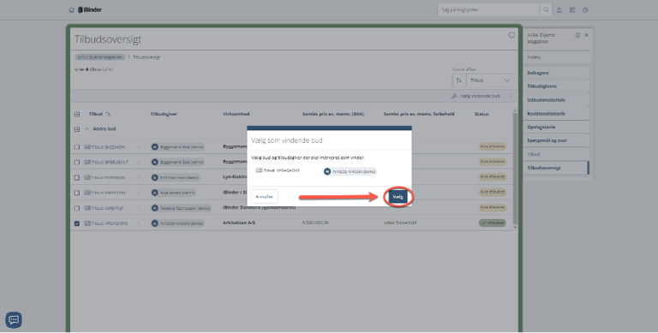Click the search magnifier icon

pos(546,9)
